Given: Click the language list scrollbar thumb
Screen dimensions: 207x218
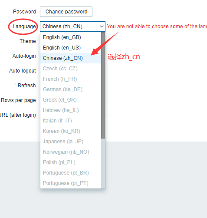Looking at the screenshot, I should point(103,85).
